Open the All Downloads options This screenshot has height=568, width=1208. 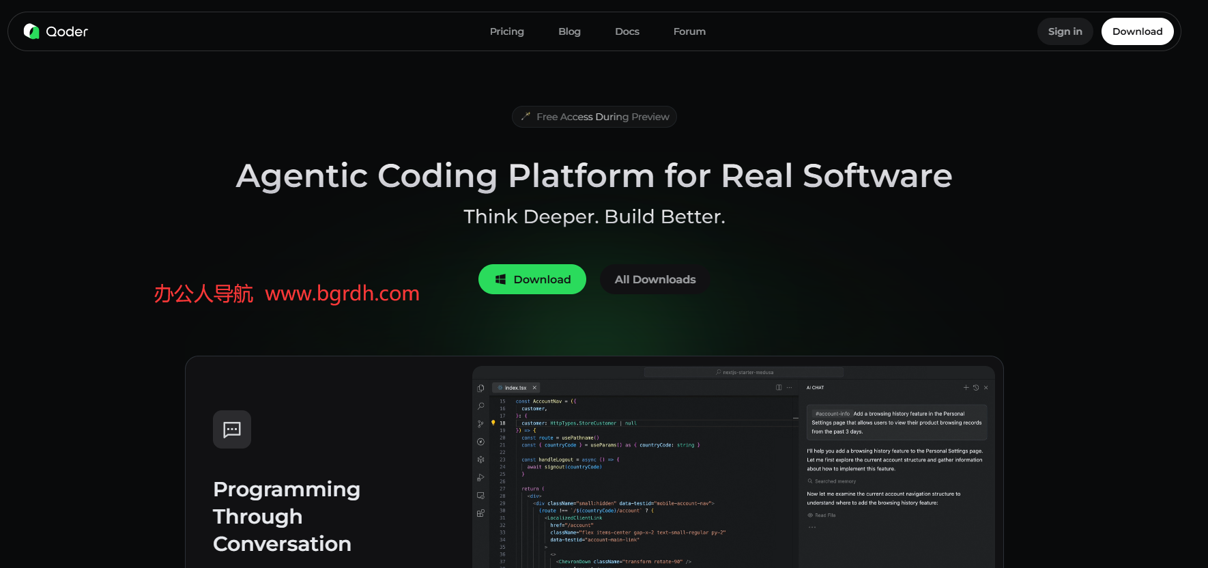(655, 279)
